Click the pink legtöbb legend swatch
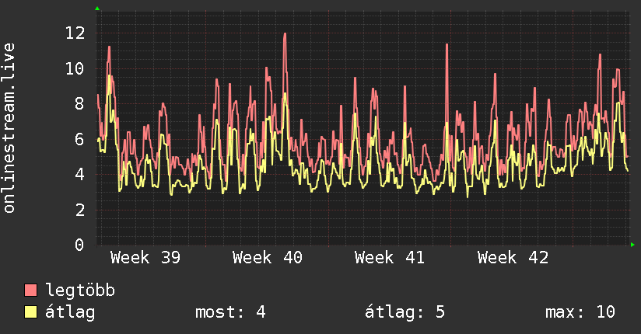 (x=30, y=290)
